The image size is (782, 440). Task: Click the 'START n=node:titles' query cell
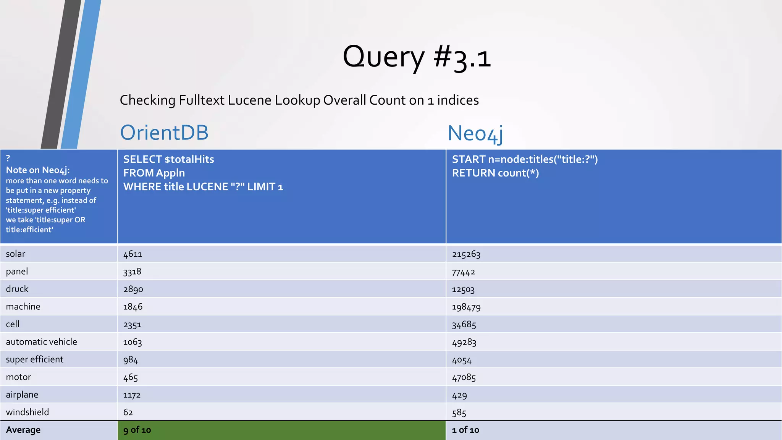pos(614,196)
